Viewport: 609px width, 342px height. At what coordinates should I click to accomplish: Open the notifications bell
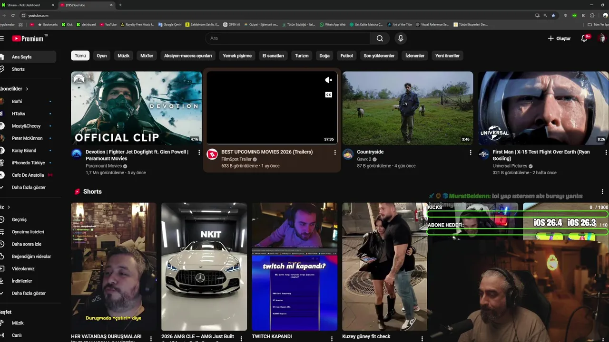click(584, 38)
